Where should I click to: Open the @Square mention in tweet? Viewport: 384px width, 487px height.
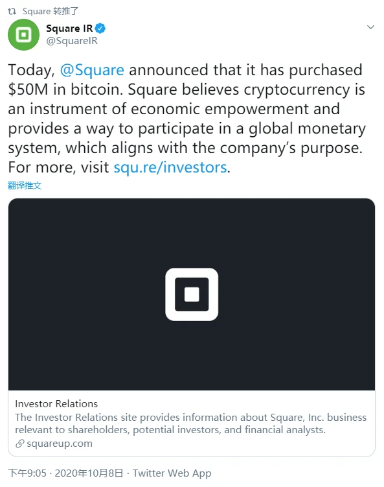point(92,70)
